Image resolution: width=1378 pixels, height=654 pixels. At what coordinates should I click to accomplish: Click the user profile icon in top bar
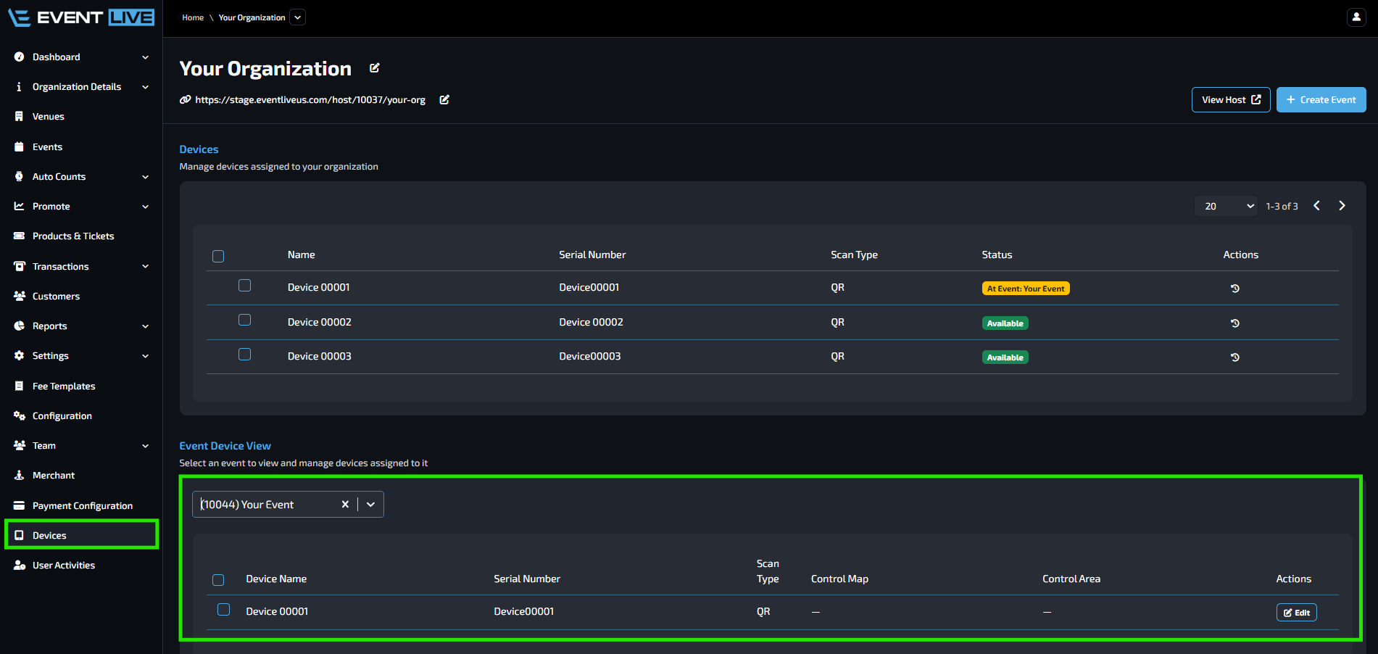point(1356,17)
